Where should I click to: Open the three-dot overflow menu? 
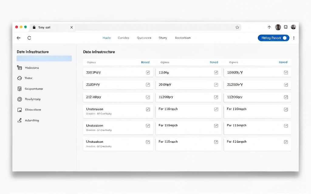pos(294,38)
